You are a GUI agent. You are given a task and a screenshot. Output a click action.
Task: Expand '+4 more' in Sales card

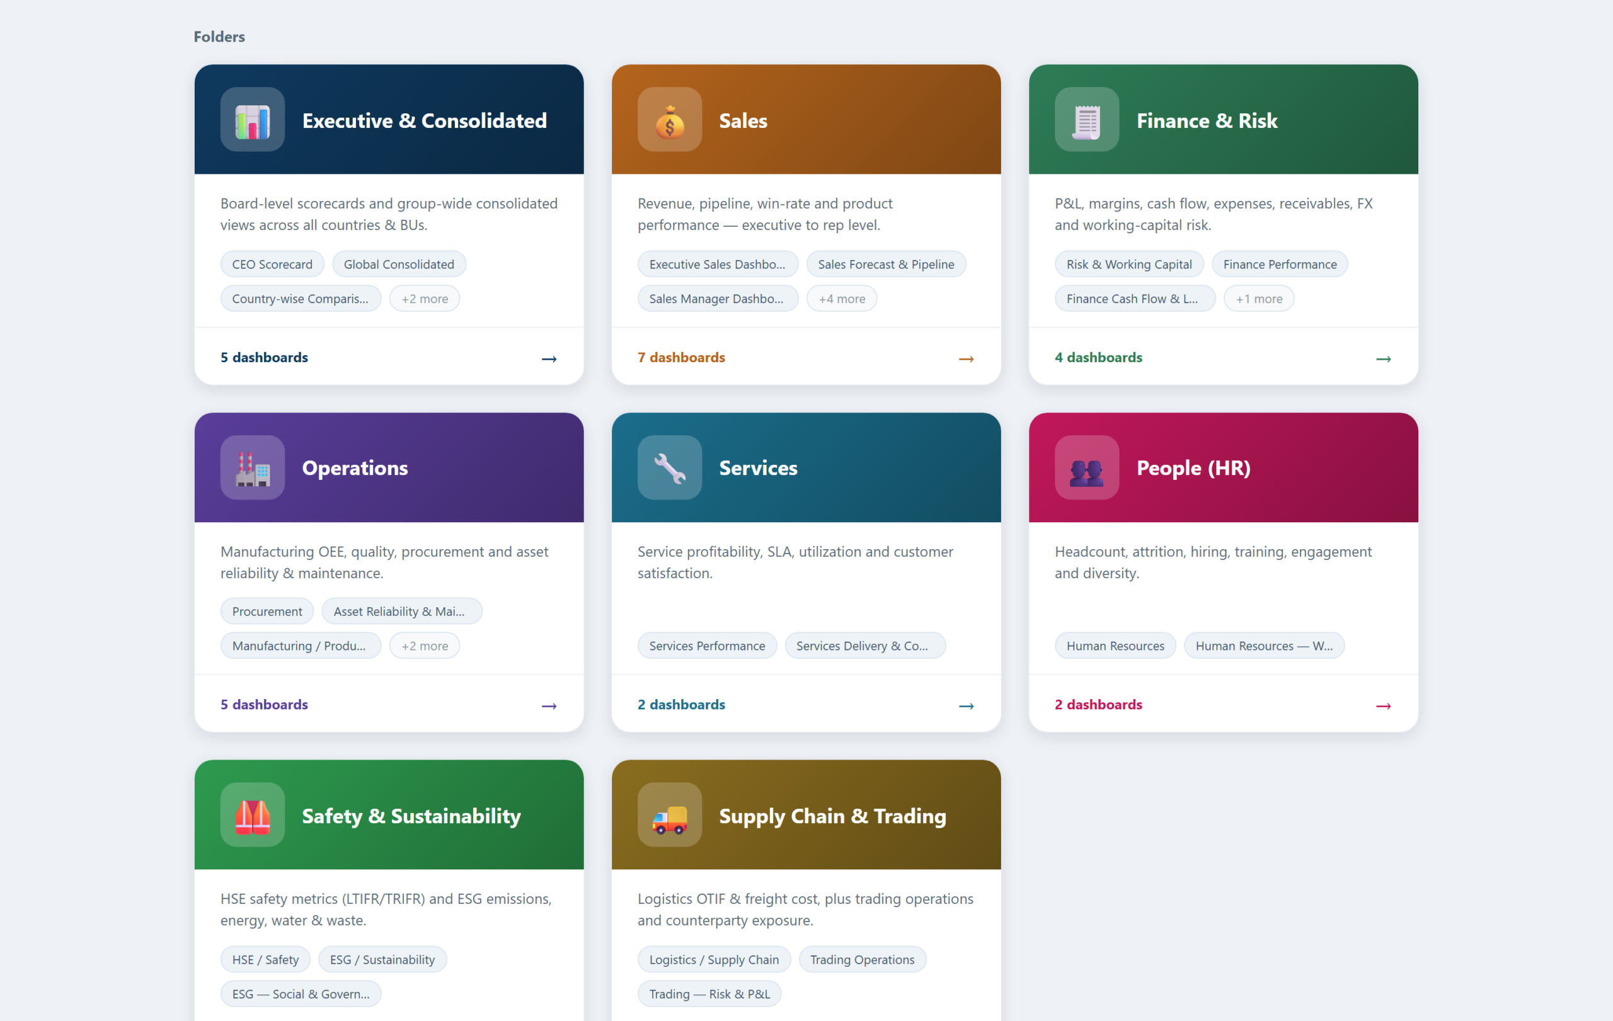(842, 299)
